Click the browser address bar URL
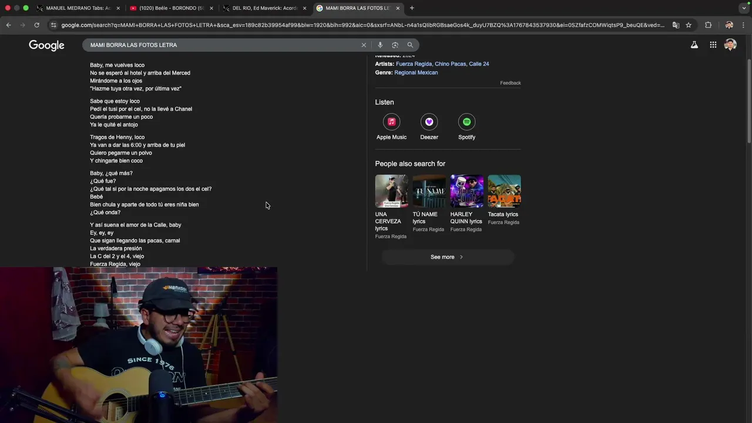This screenshot has height=423, width=752. 362,25
